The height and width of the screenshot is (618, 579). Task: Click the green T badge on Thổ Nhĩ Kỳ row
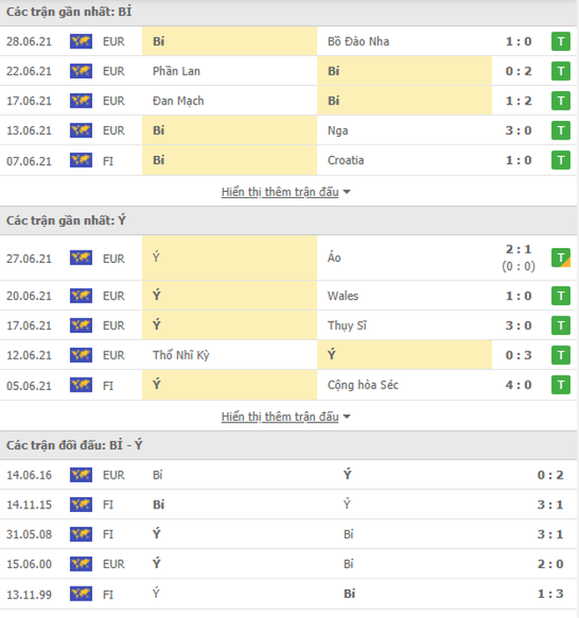561,355
